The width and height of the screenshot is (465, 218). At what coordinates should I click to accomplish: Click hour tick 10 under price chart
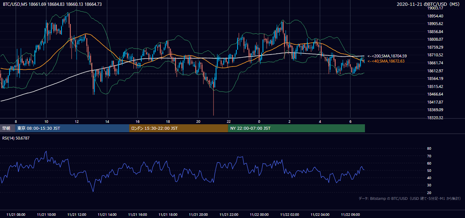click(x=46, y=121)
